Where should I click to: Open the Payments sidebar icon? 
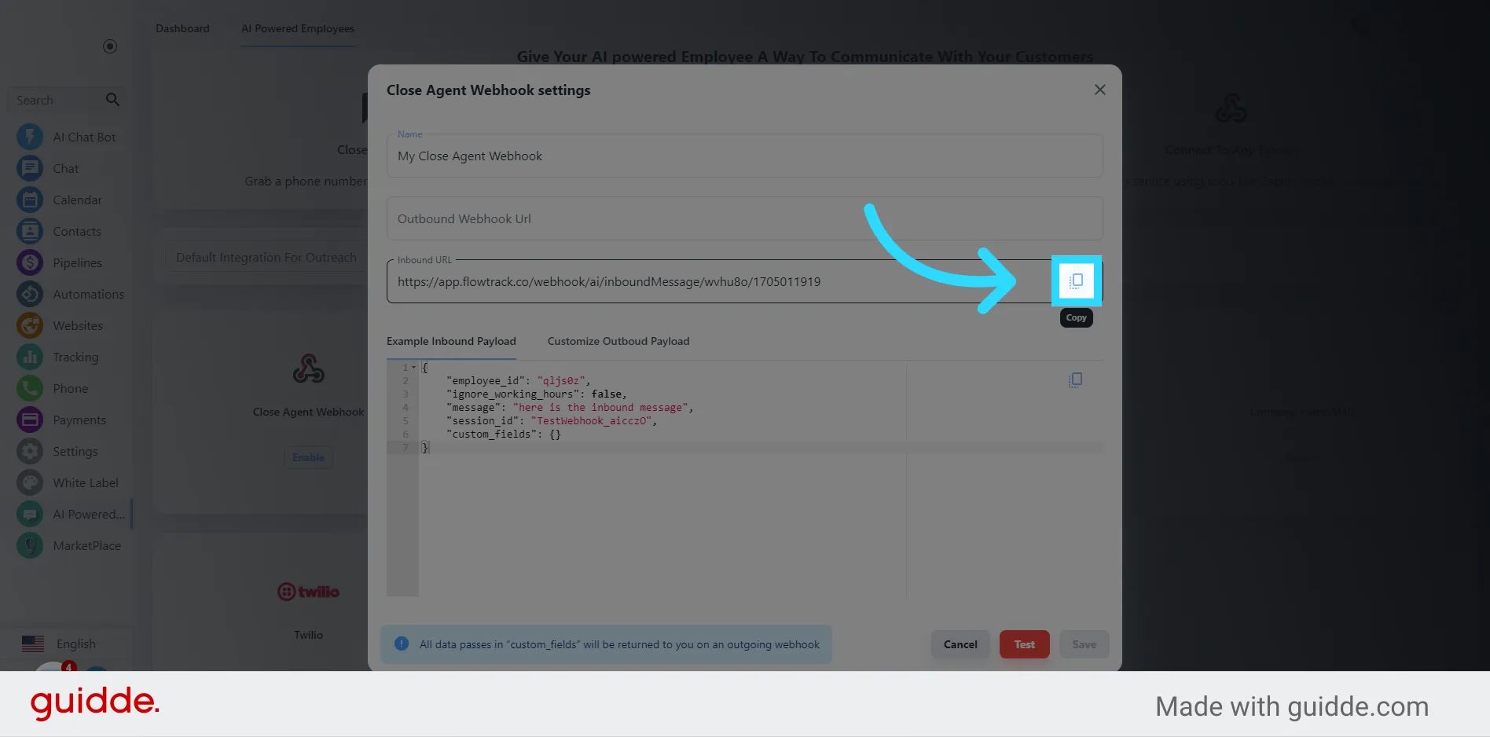pyautogui.click(x=30, y=420)
